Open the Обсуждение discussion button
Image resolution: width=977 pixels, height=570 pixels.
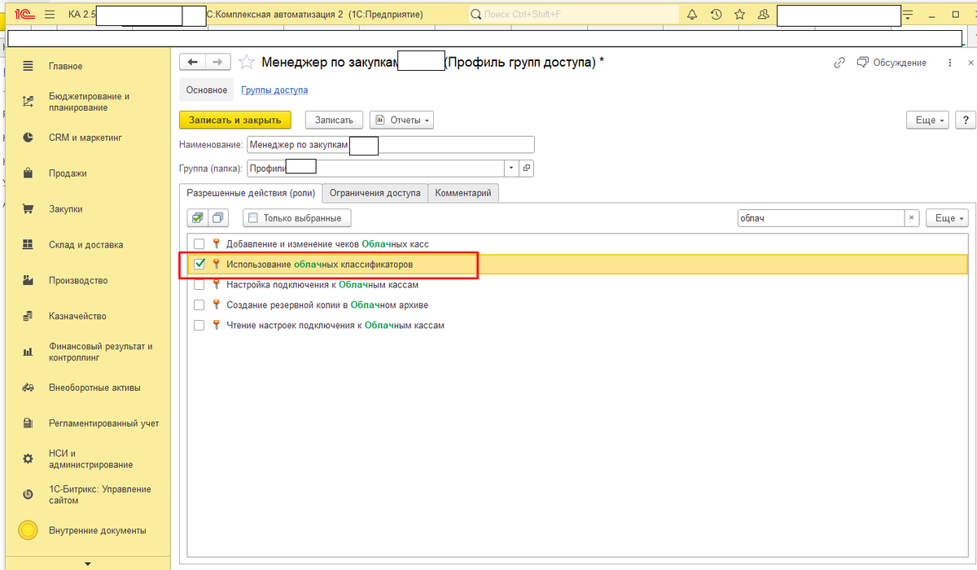(892, 63)
